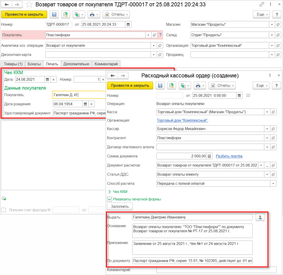Collapse the Реквизиты печатной формы section

109,199
